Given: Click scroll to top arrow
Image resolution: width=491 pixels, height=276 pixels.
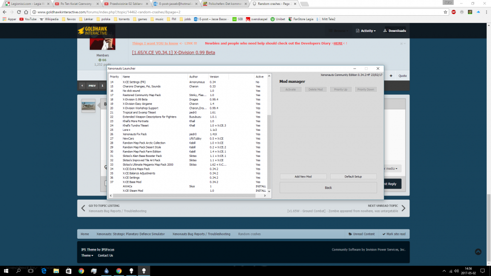Looking at the screenshot, I should point(478,252).
